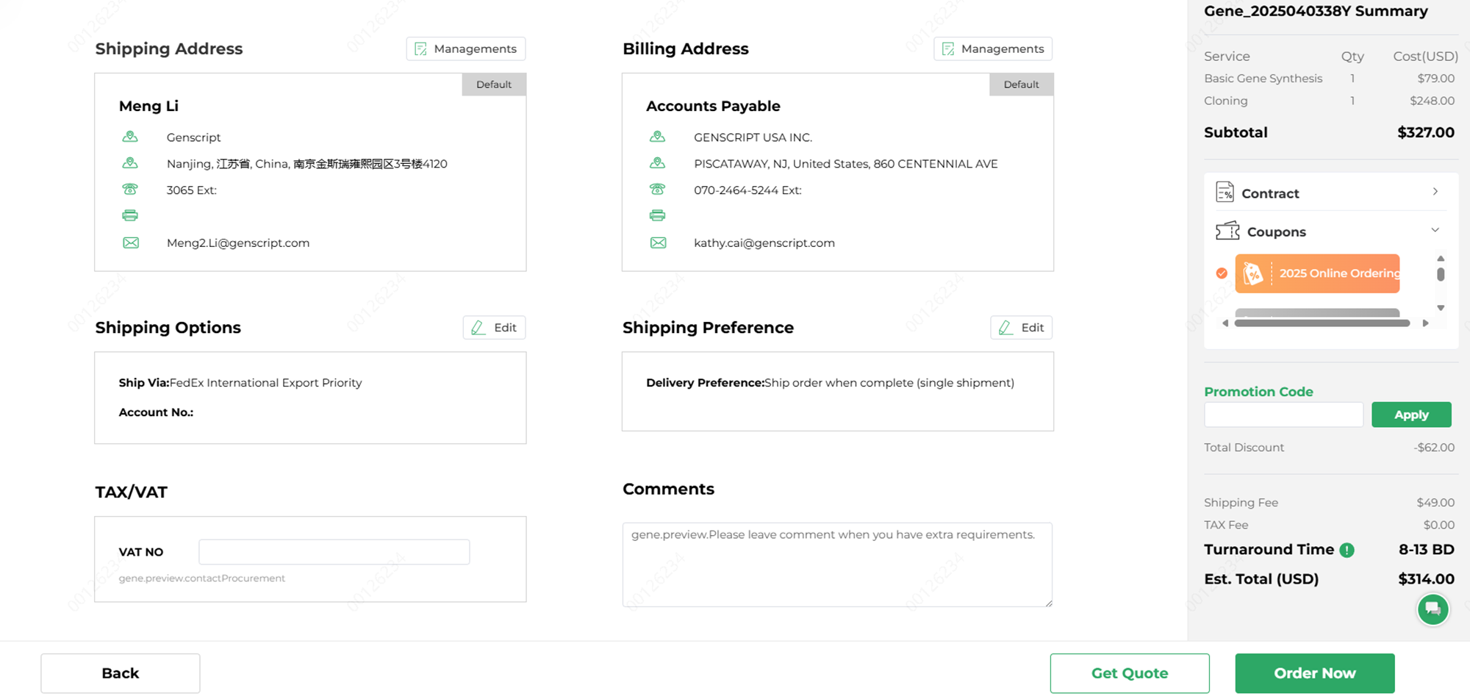Viewport: 1470px width, 699px height.
Task: Click the Order Now button
Action: click(1314, 673)
